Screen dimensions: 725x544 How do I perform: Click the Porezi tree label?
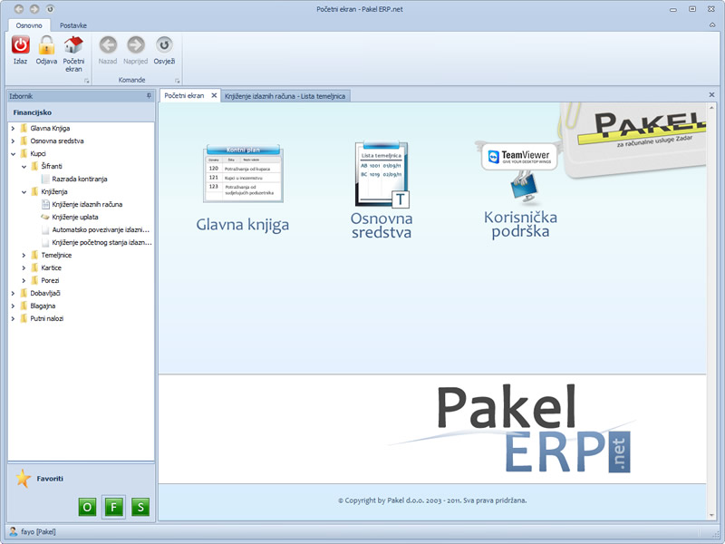50,280
